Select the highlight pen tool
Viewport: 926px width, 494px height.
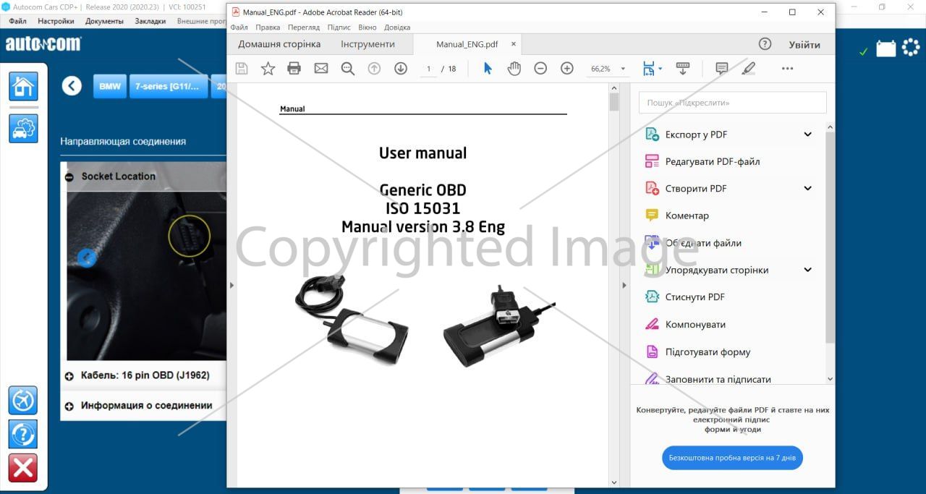(748, 68)
